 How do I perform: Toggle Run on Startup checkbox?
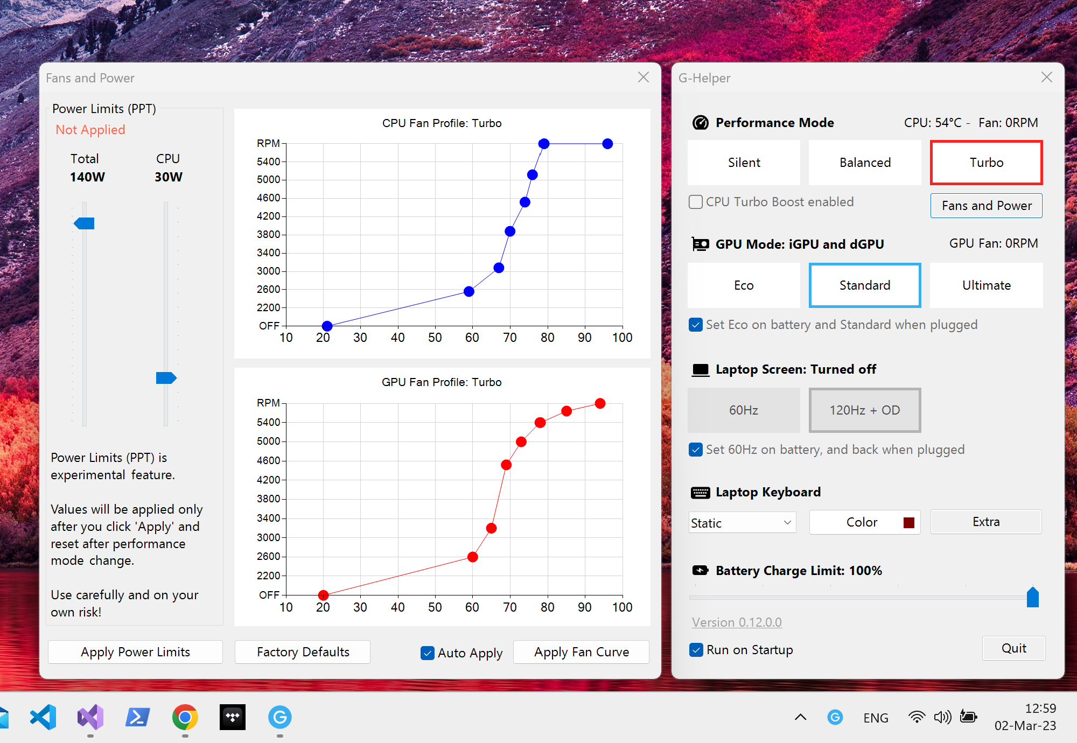click(x=696, y=650)
